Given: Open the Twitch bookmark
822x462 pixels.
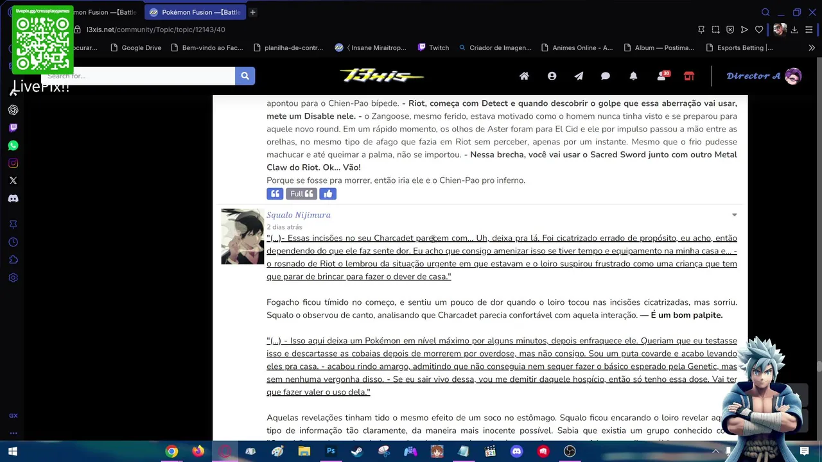Looking at the screenshot, I should [433, 47].
